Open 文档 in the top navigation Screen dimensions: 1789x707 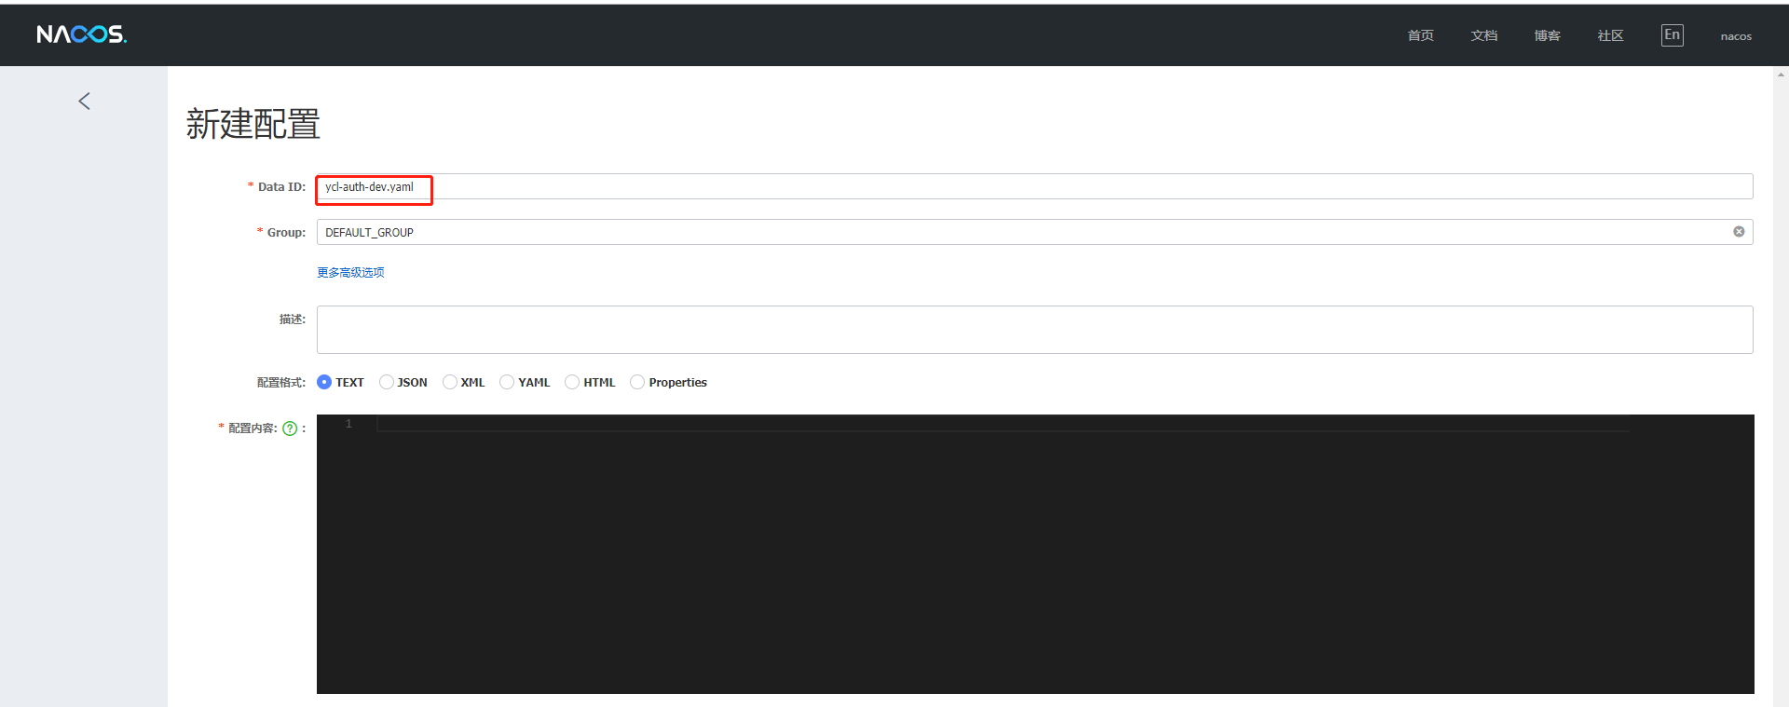pyautogui.click(x=1484, y=35)
